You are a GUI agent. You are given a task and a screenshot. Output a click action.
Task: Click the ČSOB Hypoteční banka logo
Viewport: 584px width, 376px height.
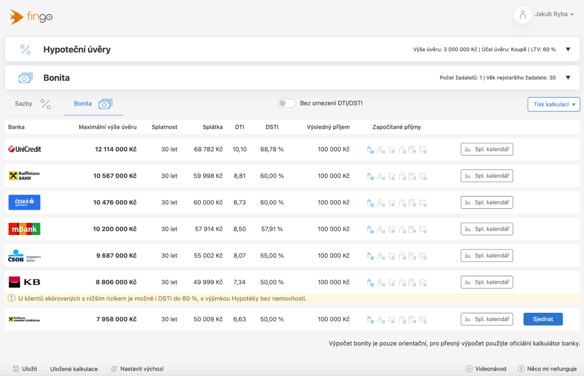click(24, 255)
